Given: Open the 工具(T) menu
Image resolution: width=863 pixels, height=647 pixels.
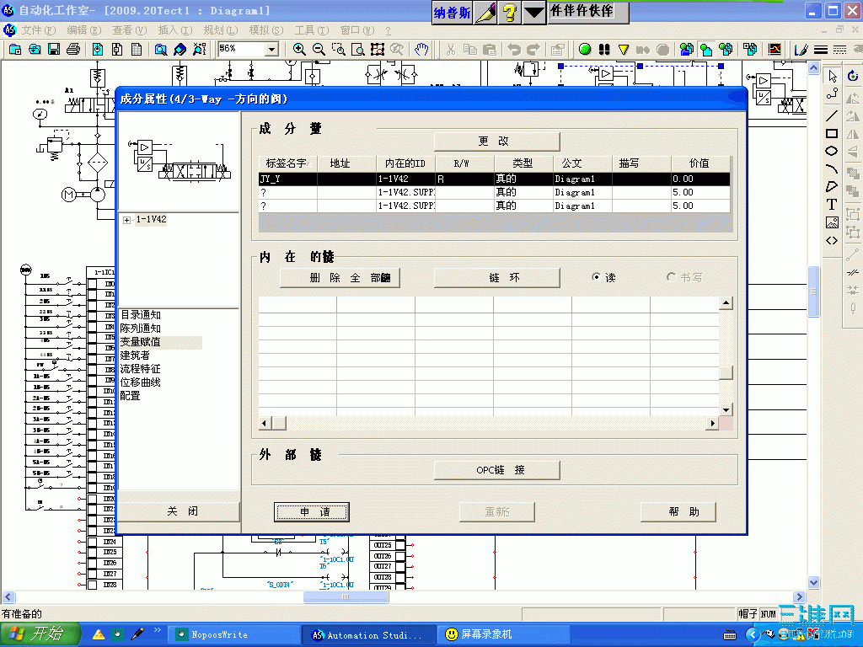Looking at the screenshot, I should point(312,30).
